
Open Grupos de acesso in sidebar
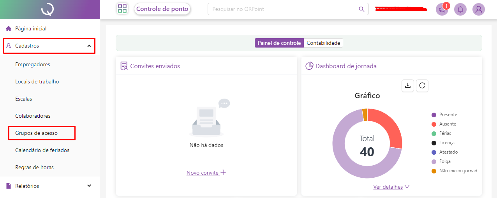point(36,133)
